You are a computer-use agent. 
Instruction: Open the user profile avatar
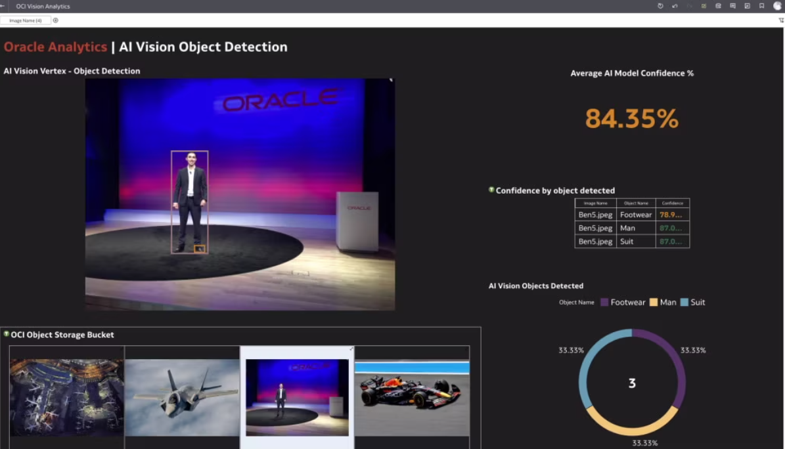778,6
